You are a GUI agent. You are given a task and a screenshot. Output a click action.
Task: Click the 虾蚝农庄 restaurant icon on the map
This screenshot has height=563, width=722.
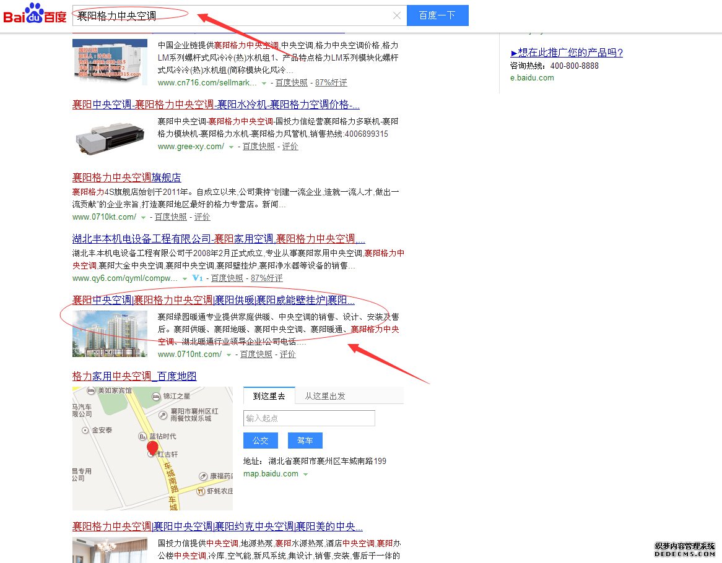(x=201, y=491)
